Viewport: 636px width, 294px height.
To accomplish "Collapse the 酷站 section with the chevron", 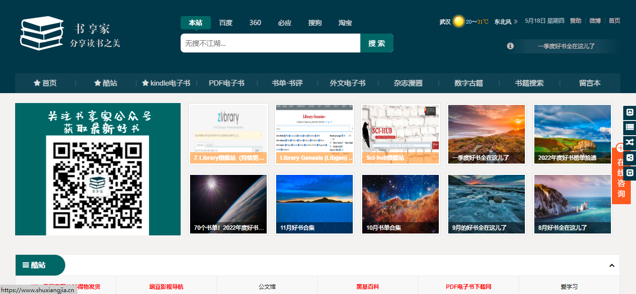I will click(x=611, y=266).
